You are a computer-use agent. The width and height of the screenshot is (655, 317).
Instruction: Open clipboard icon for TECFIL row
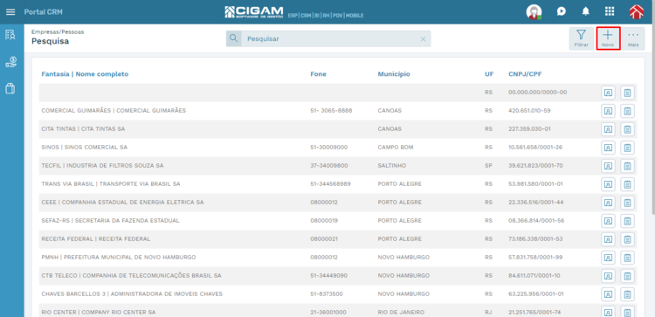[x=627, y=166]
